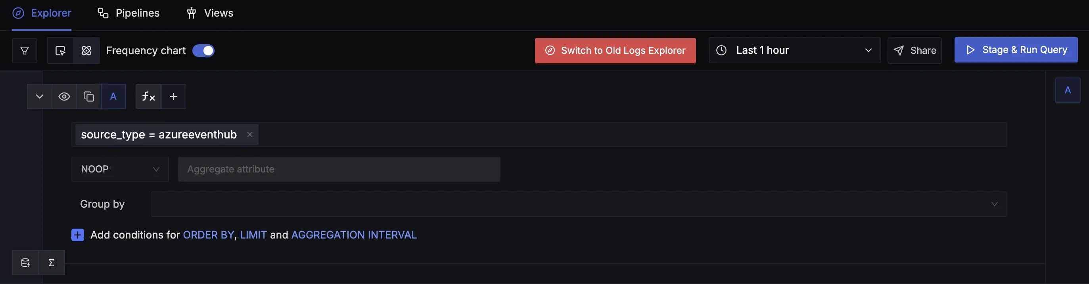The width and height of the screenshot is (1089, 284).
Task: Click Stage & Run Query
Action: [1016, 50]
